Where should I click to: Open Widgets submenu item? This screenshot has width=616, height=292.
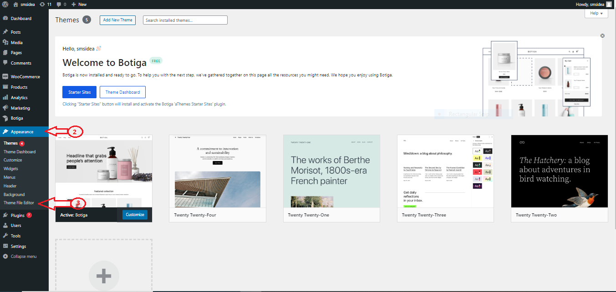tap(11, 169)
